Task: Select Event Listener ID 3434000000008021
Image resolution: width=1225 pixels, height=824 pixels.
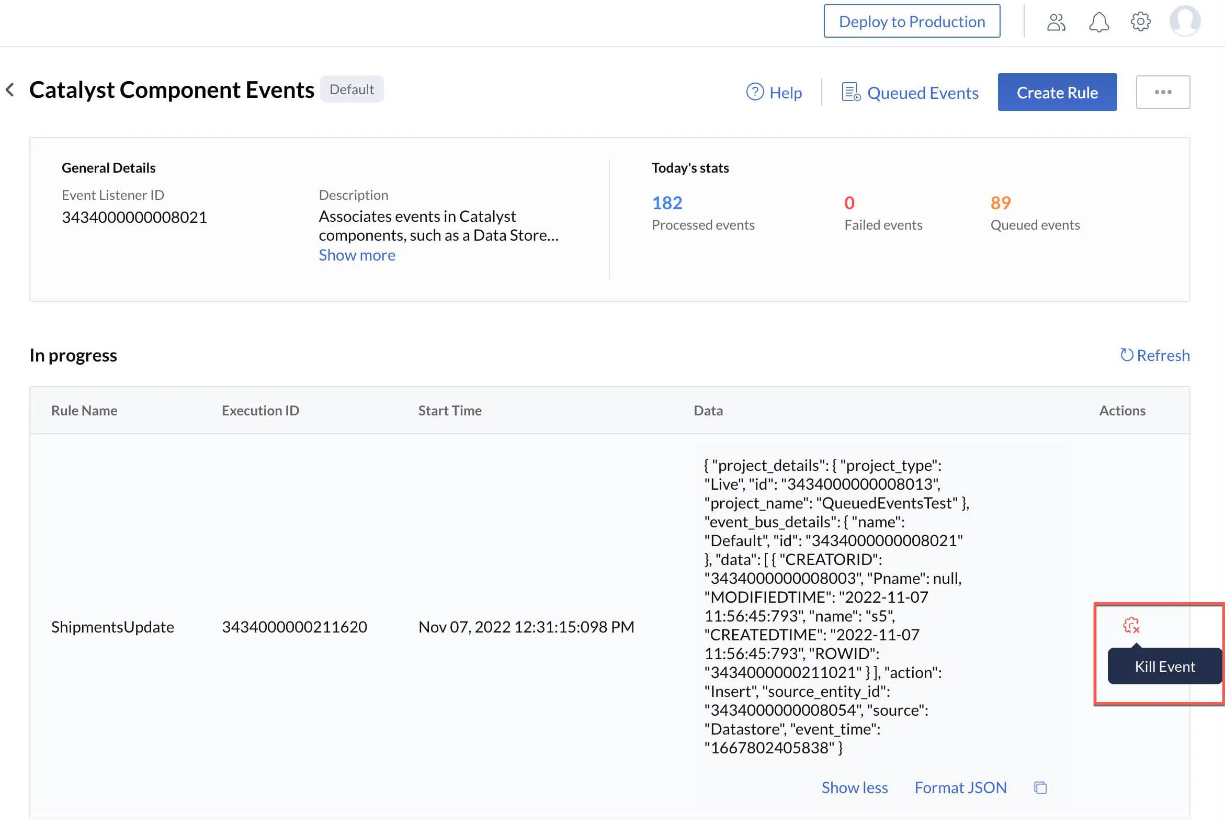Action: click(134, 217)
